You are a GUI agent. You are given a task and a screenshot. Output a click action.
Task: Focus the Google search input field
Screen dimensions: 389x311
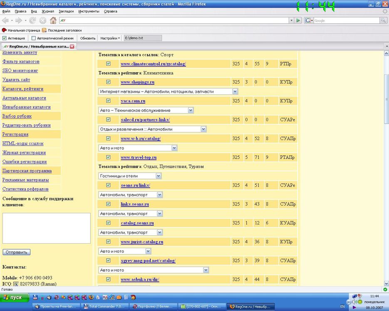pyautogui.click(x=347, y=21)
